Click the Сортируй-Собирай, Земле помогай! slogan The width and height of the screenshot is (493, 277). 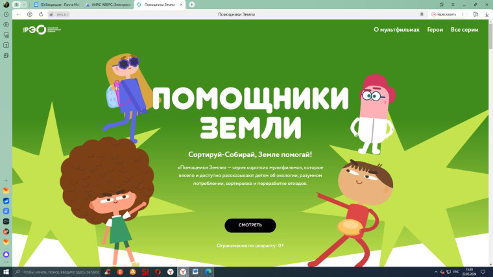click(x=250, y=154)
